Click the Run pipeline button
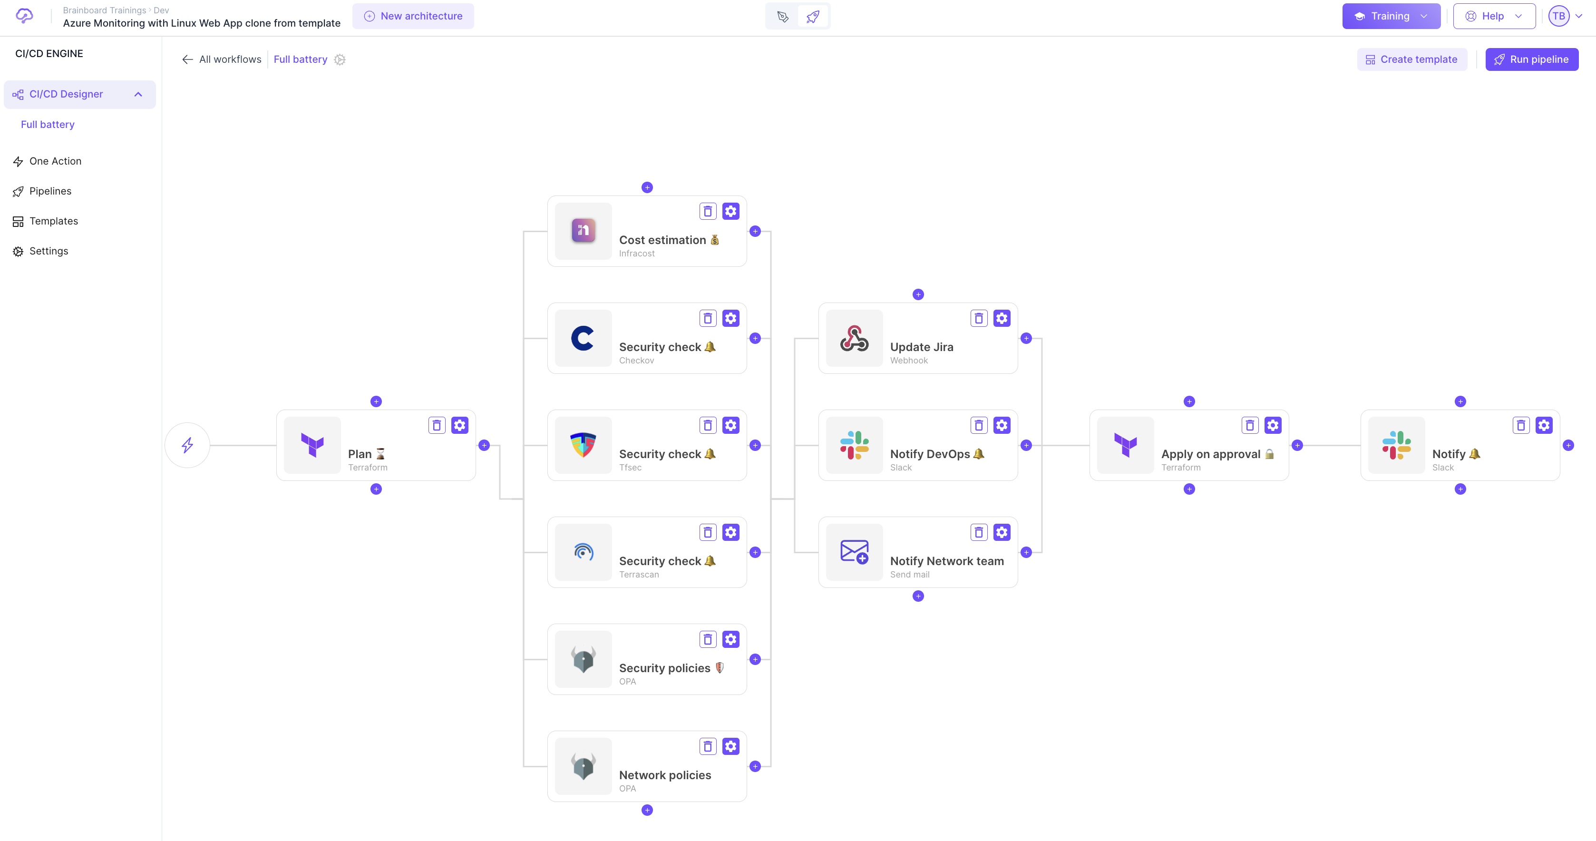Viewport: 1596px width, 841px height. pos(1532,59)
